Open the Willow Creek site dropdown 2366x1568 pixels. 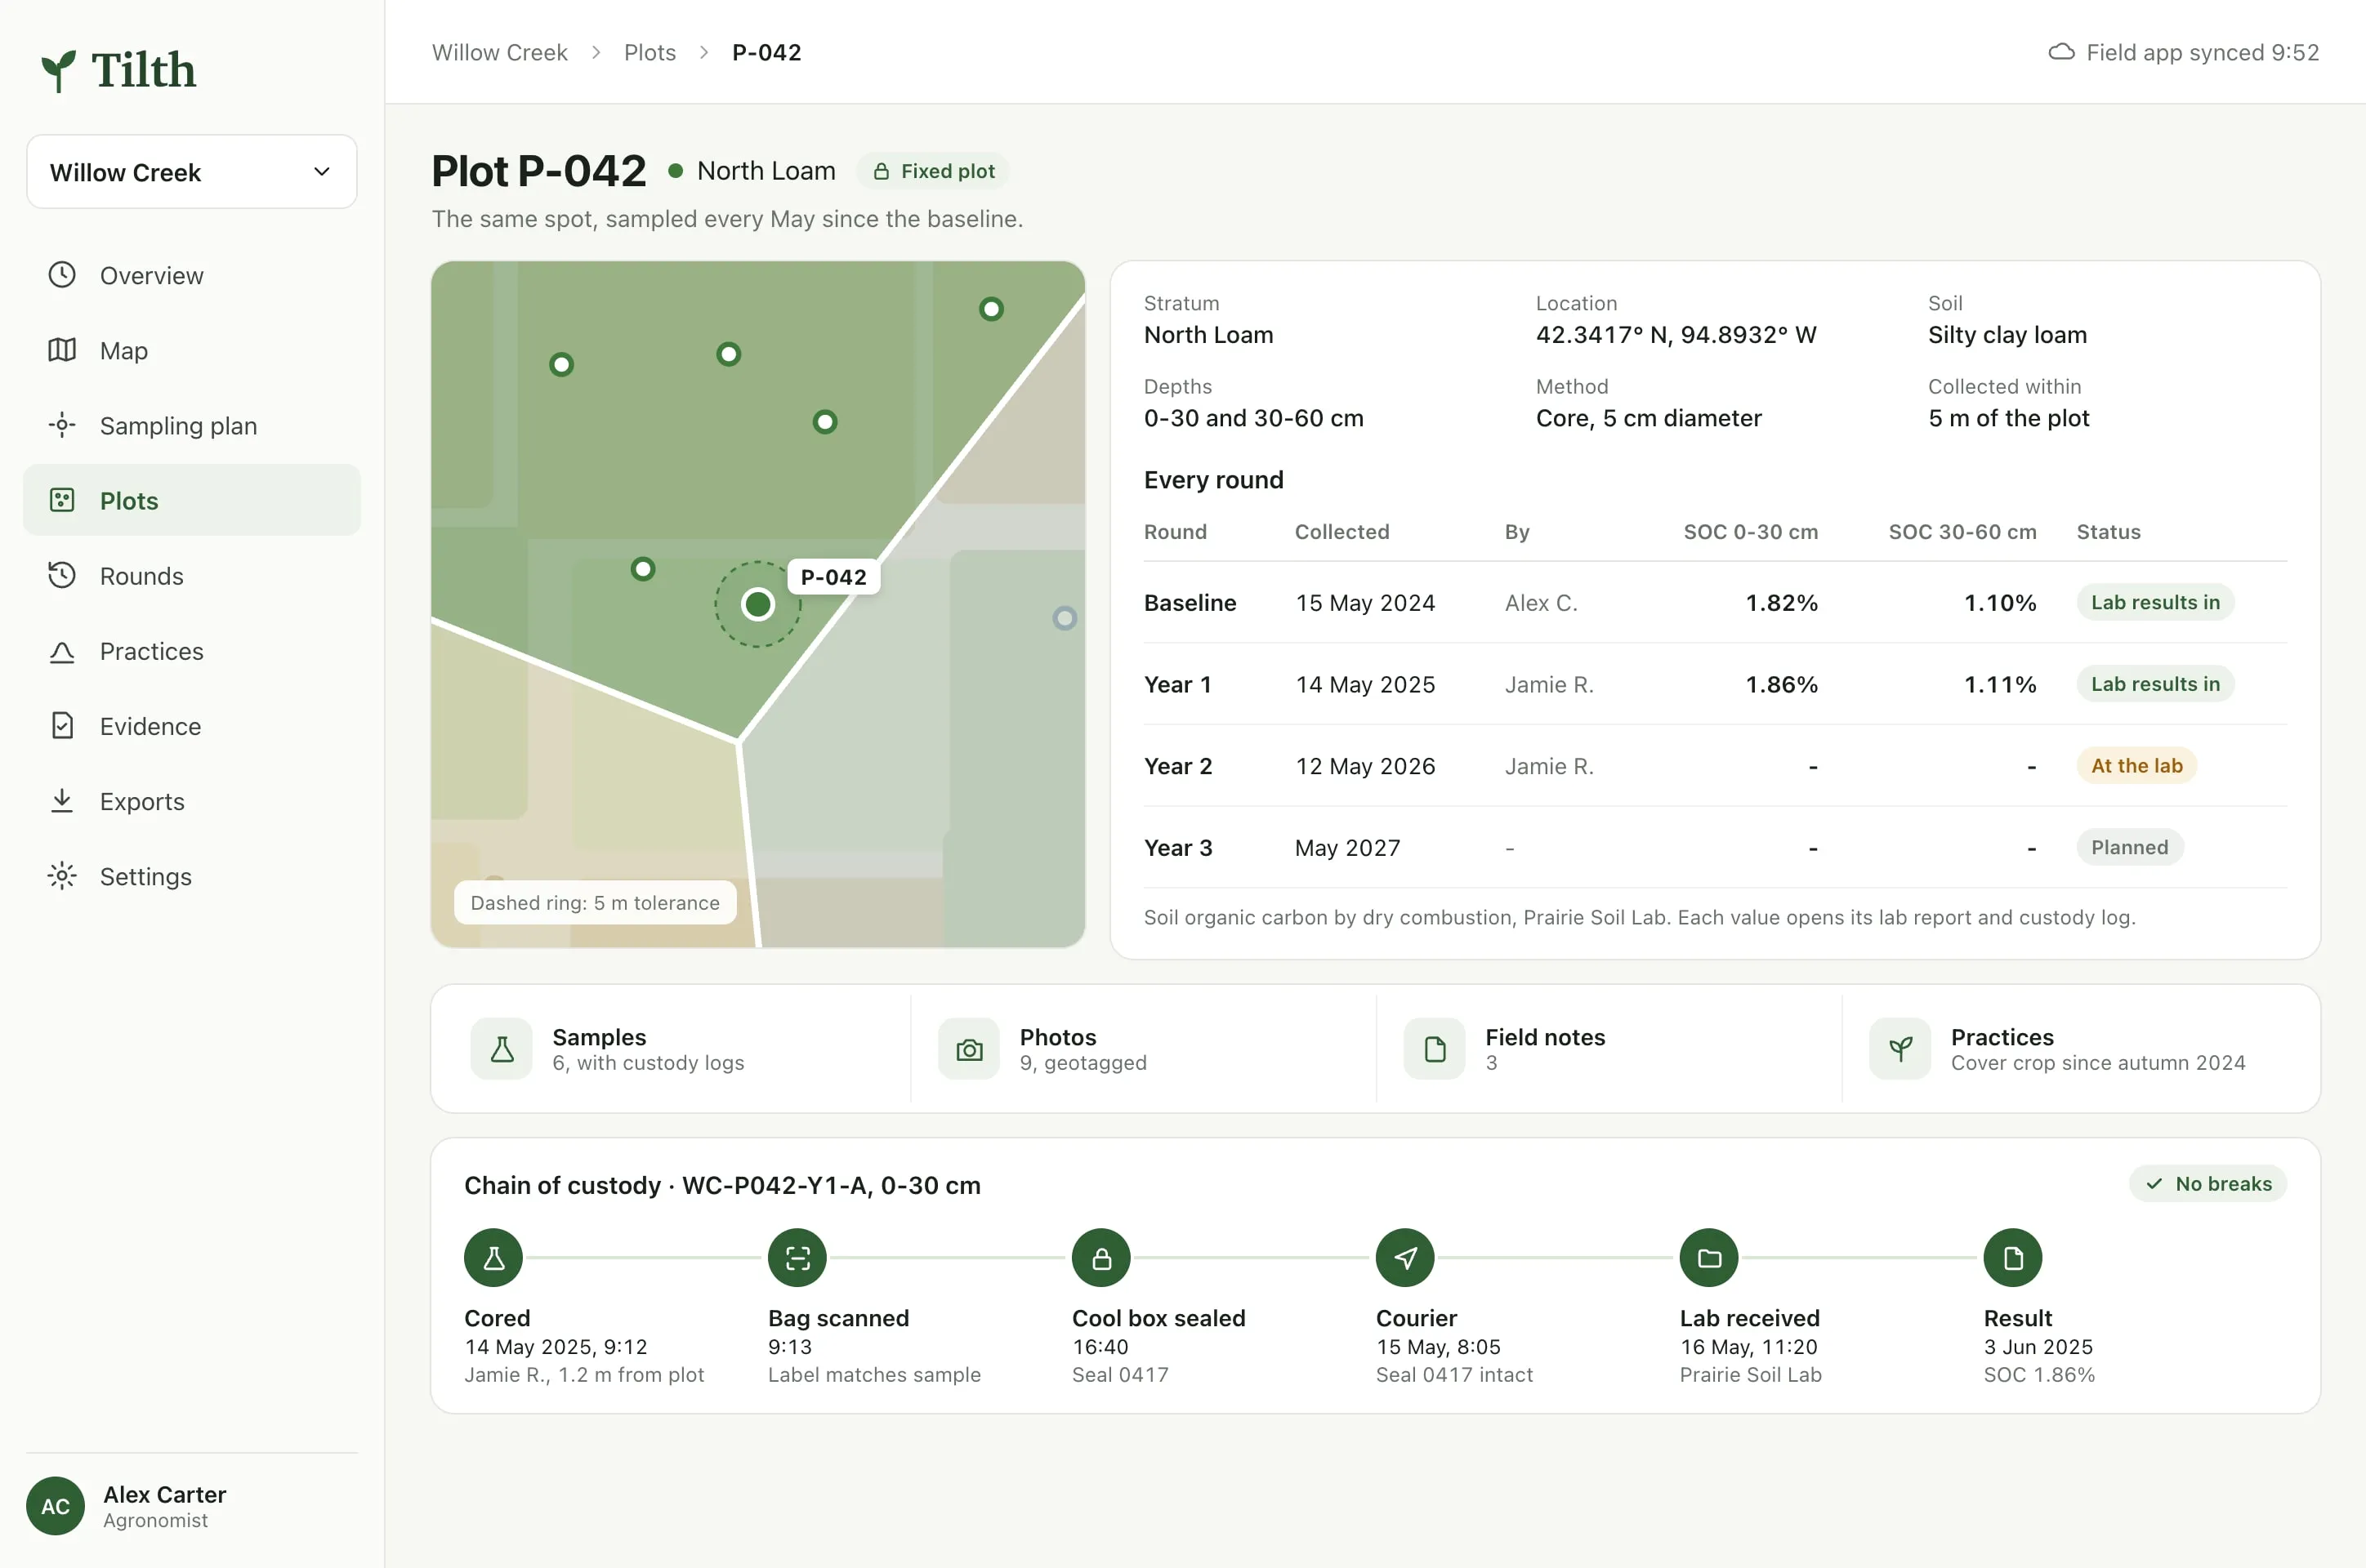(191, 172)
